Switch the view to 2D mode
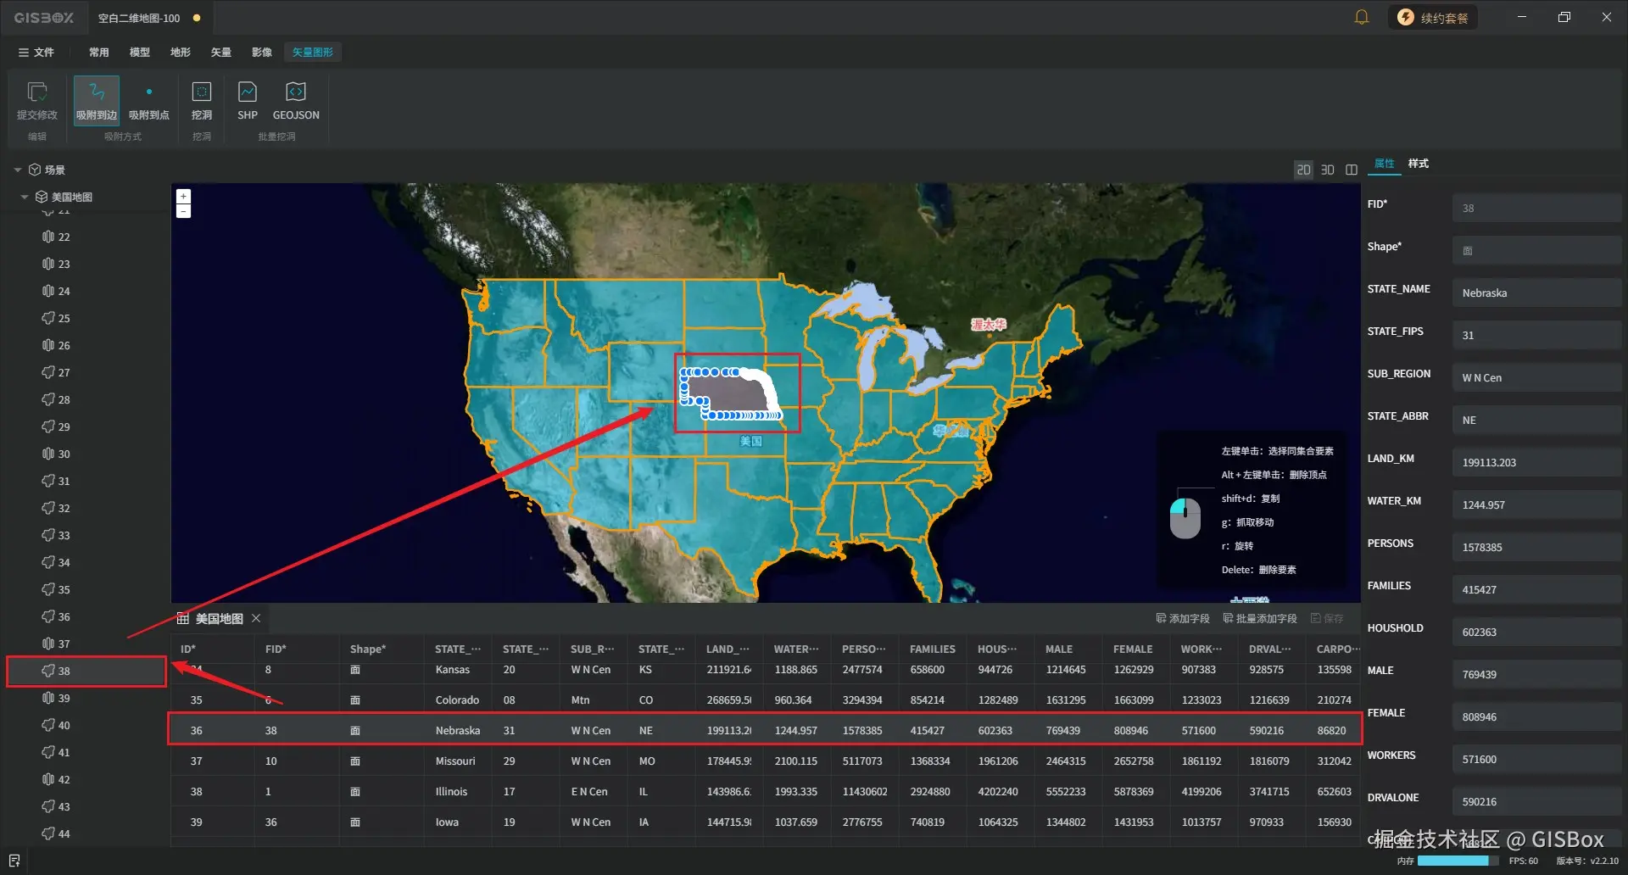This screenshot has width=1628, height=875. point(1303,170)
